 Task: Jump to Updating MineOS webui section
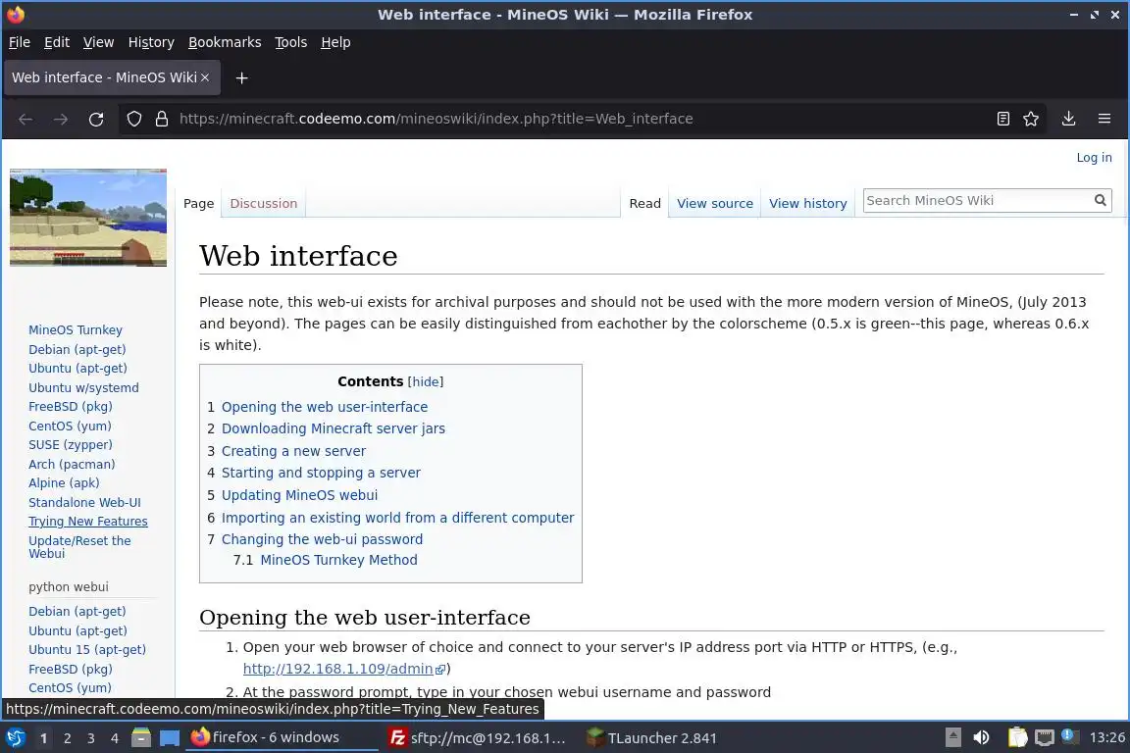pyautogui.click(x=299, y=495)
